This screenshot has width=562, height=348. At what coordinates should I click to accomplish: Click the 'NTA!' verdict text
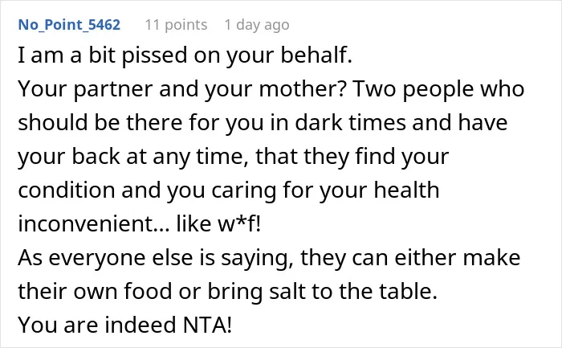click(207, 325)
